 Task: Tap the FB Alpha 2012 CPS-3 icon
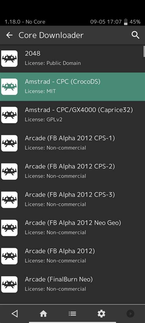pyautogui.click(x=9, y=200)
